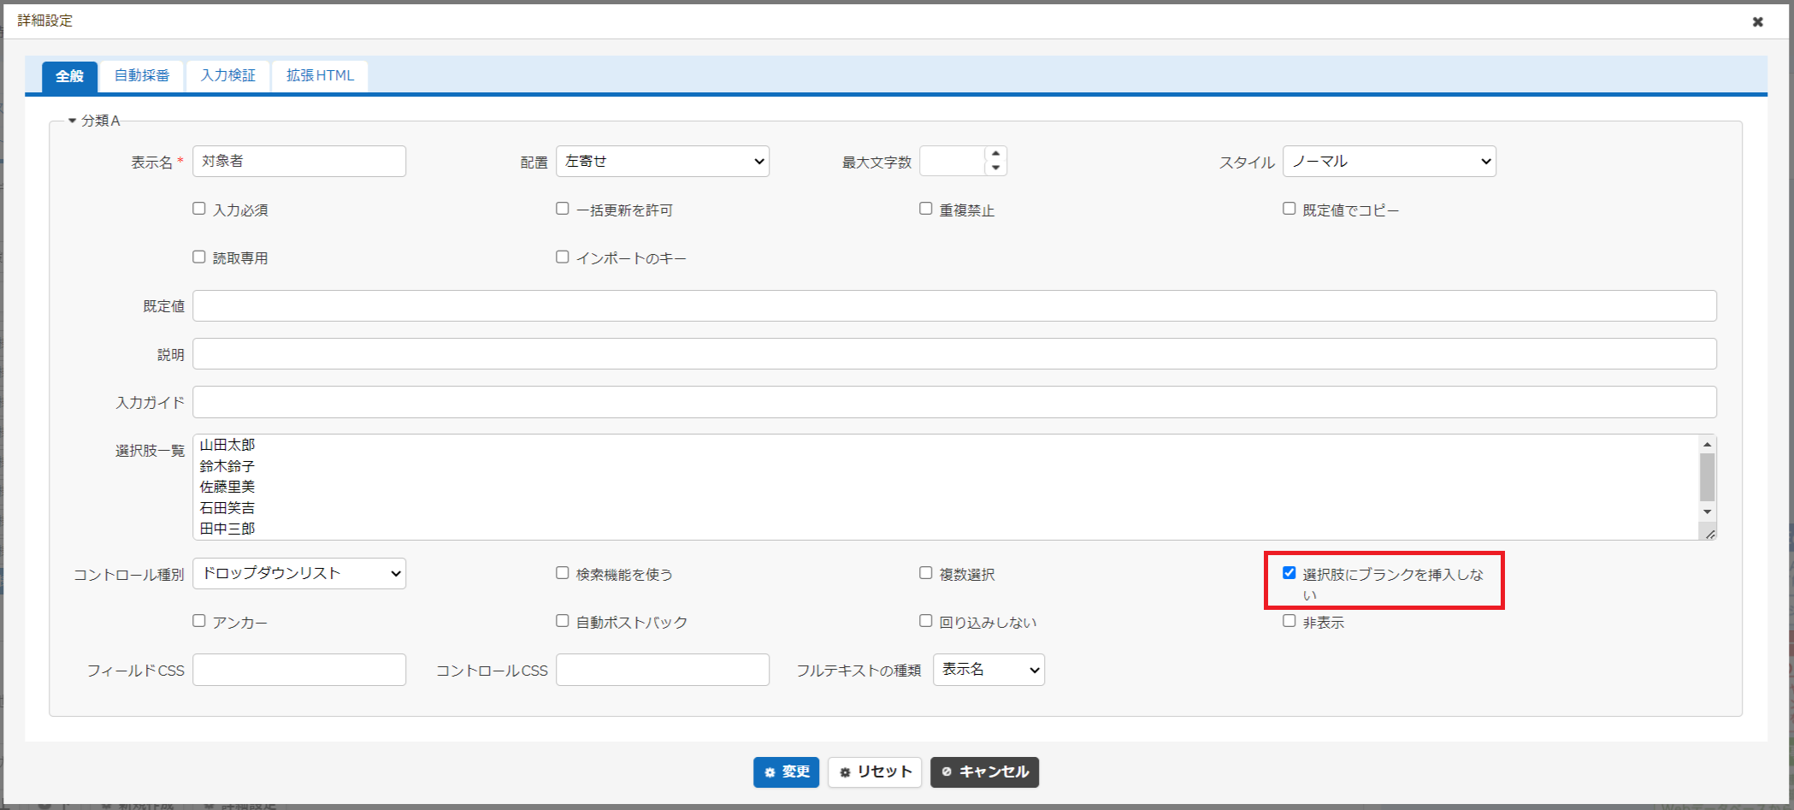Toggle the アンカー checkbox
Screen dimensions: 1794x810
pos(199,621)
